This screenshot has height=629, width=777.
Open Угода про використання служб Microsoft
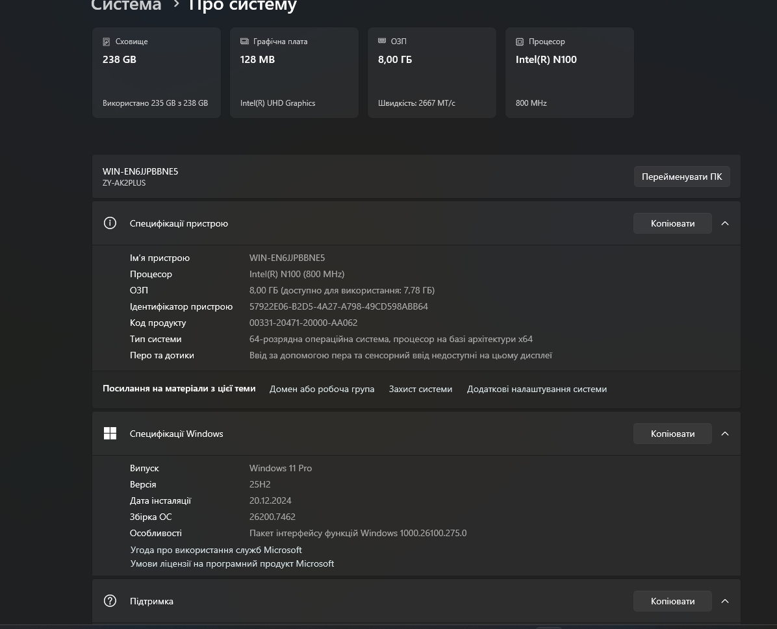click(x=216, y=550)
